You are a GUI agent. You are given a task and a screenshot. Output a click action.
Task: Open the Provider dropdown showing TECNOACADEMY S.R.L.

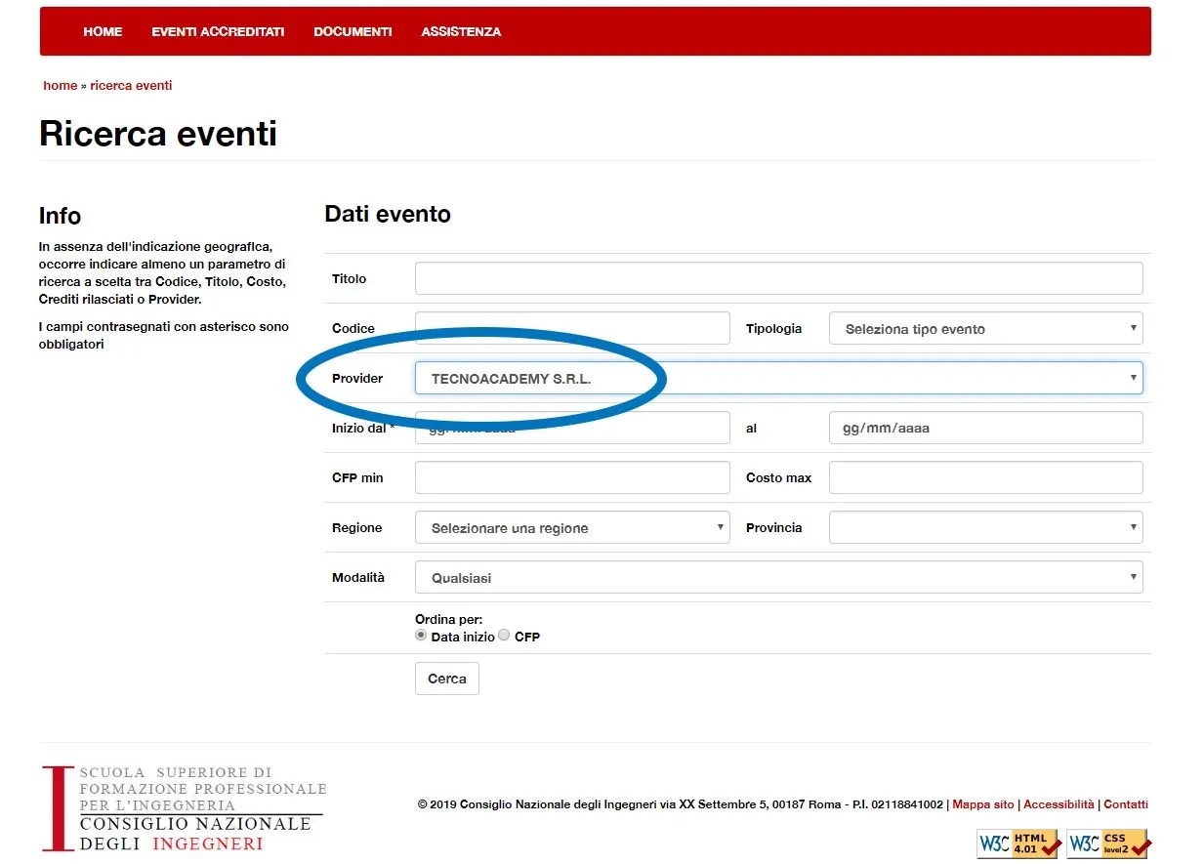click(778, 378)
